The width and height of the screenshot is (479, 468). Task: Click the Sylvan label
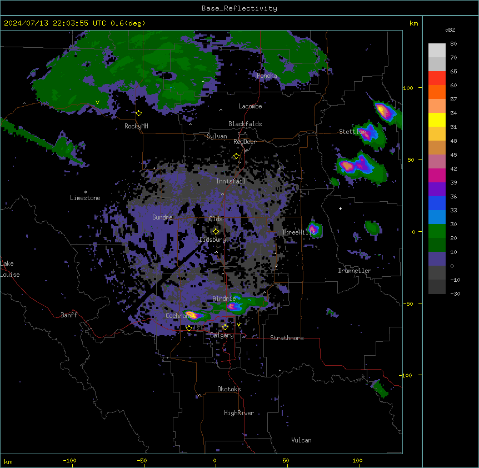(217, 136)
